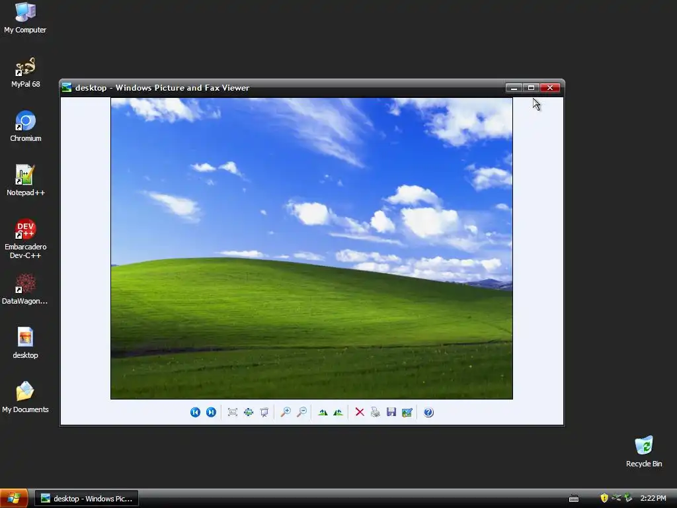
Task: Open the picture for editing
Action: pyautogui.click(x=407, y=413)
